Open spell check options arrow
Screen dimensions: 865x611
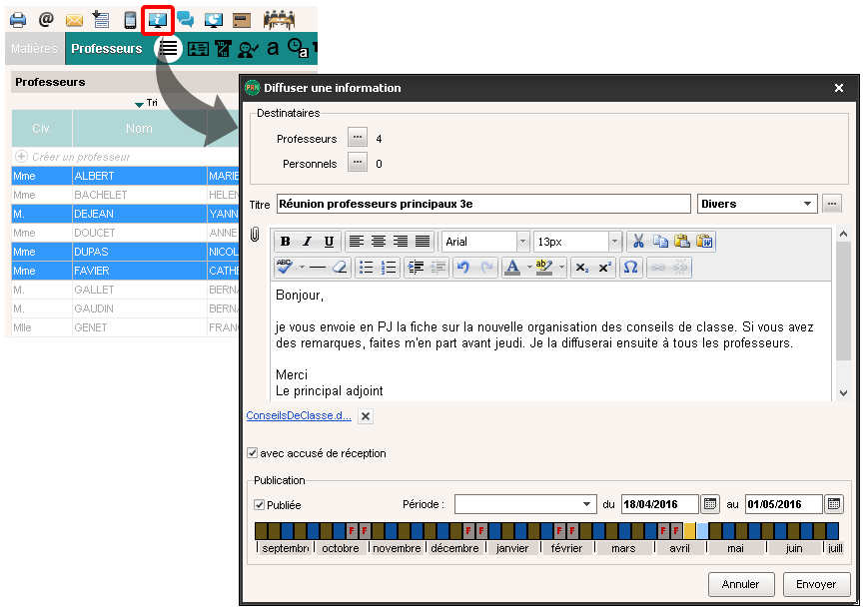pos(302,268)
